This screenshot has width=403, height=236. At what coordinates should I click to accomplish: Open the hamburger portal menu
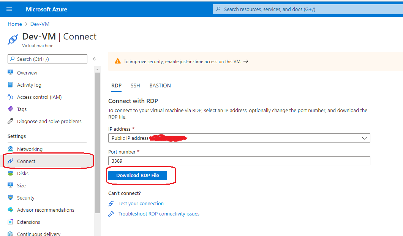tap(9, 9)
